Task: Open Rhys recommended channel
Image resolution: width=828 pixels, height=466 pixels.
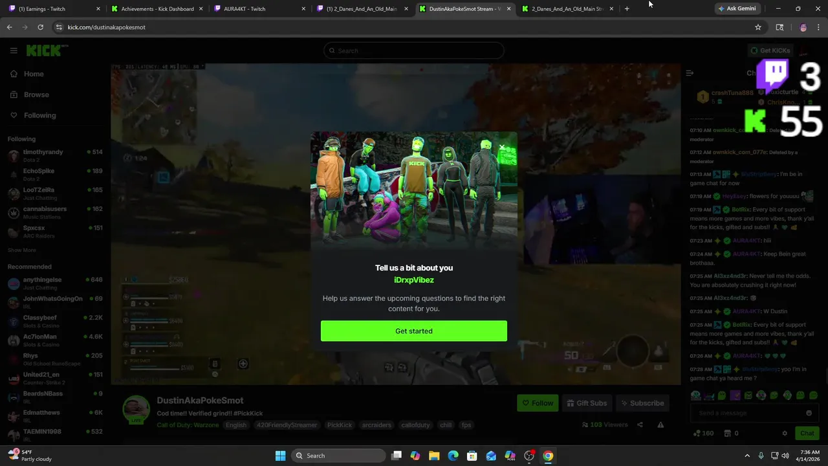Action: point(55,359)
